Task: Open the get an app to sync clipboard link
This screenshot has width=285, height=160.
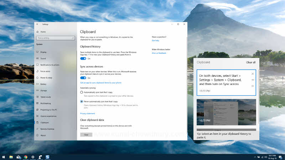Action: point(101,83)
